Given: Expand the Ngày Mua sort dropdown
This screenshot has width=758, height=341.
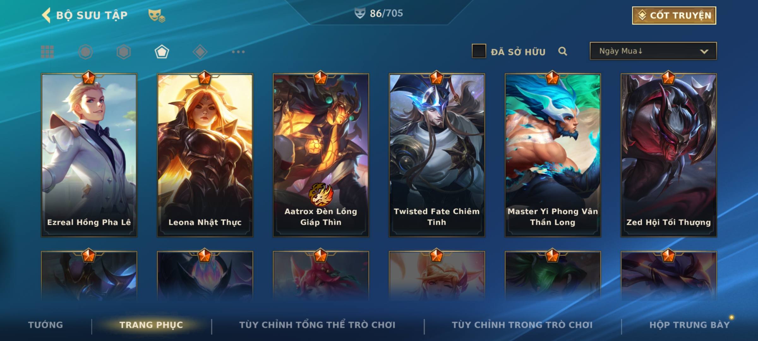Looking at the screenshot, I should (653, 51).
